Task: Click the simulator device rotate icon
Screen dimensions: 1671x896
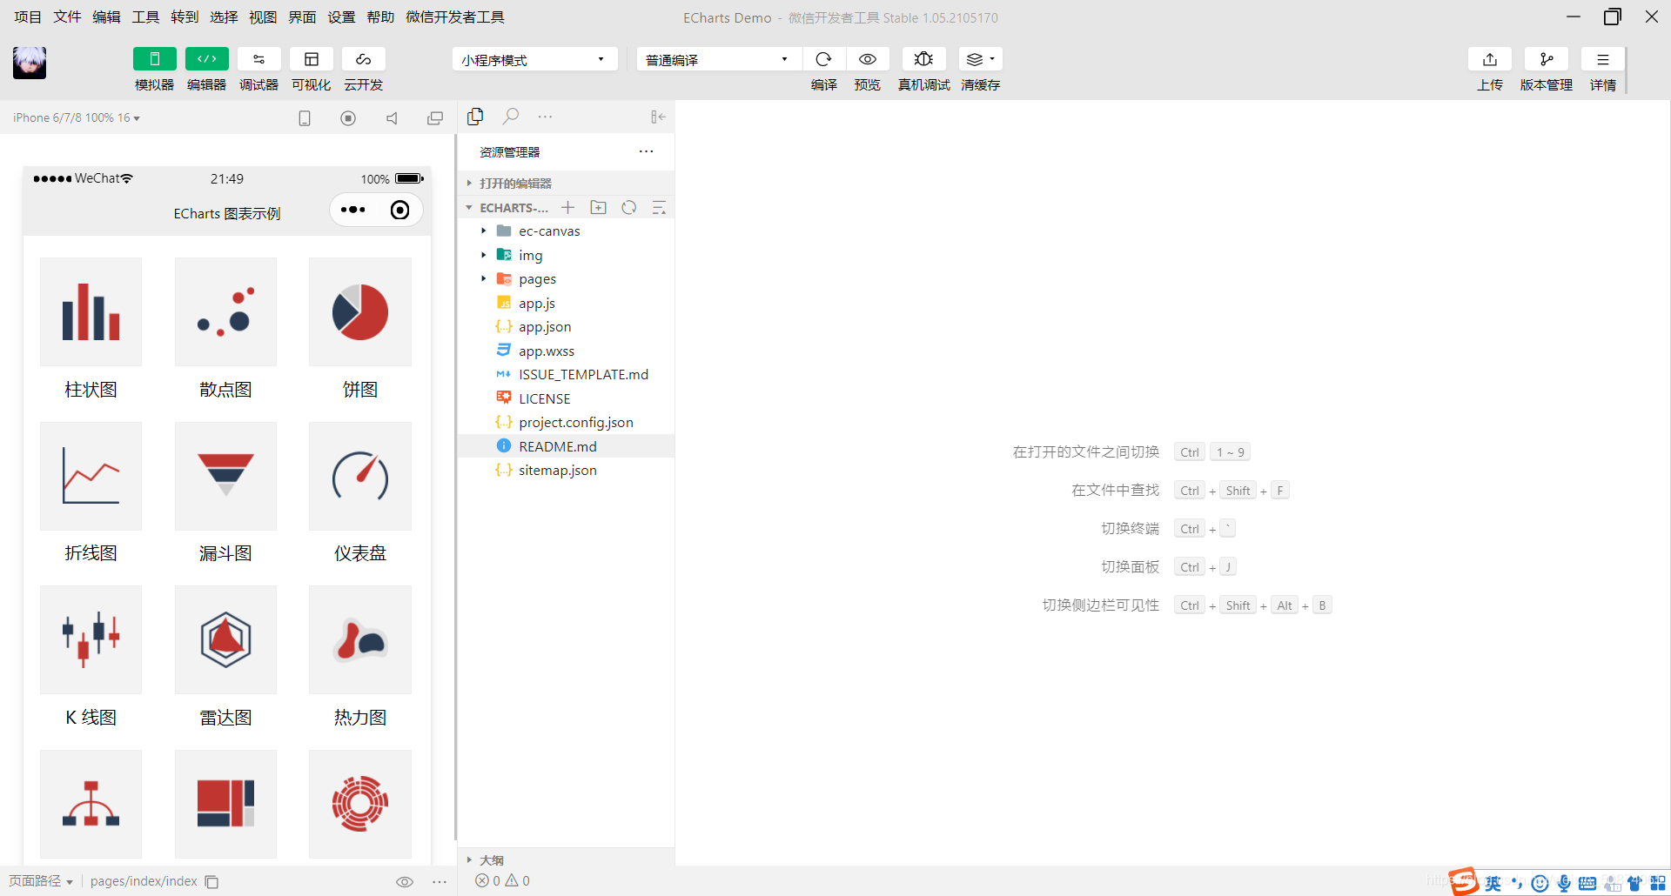Action: click(x=305, y=118)
